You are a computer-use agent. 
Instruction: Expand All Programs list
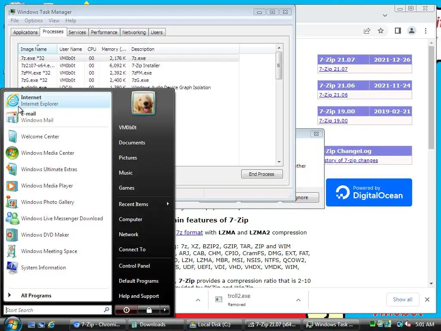[58, 295]
